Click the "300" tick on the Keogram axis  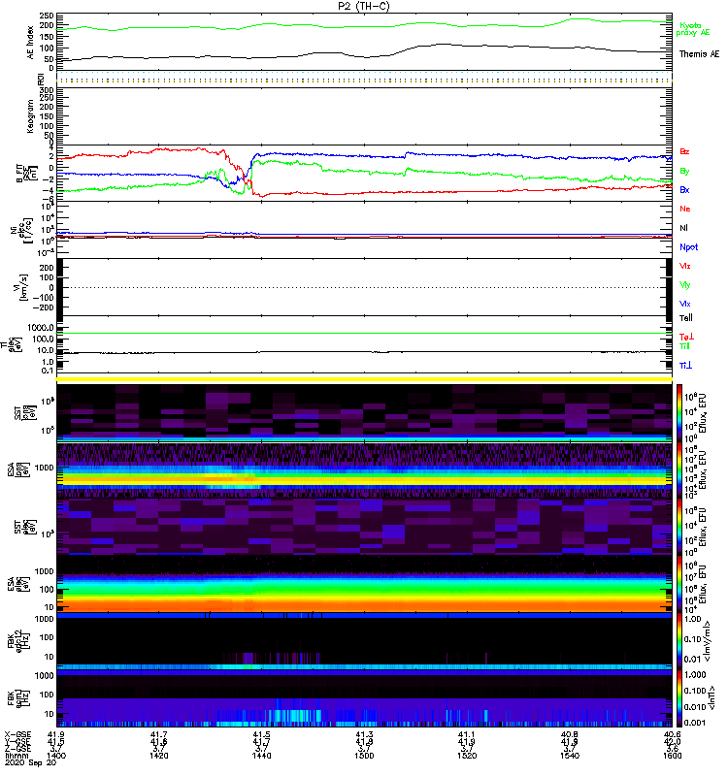pyautogui.click(x=47, y=90)
